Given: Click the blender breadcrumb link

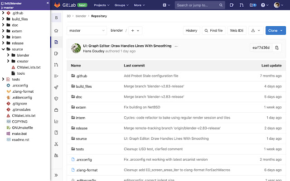Looking at the screenshot, I should 81,16.
